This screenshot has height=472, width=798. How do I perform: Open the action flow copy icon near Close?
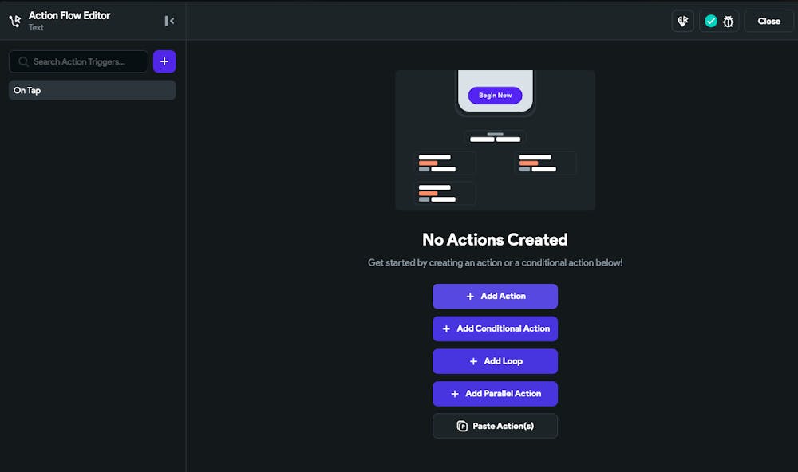point(682,21)
